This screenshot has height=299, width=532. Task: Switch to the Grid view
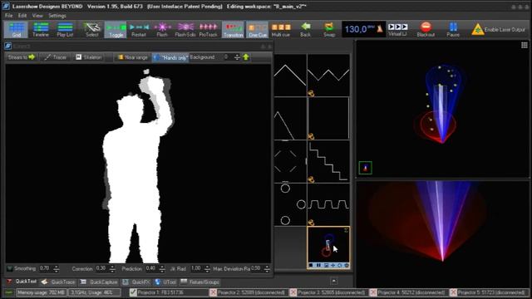pos(17,30)
